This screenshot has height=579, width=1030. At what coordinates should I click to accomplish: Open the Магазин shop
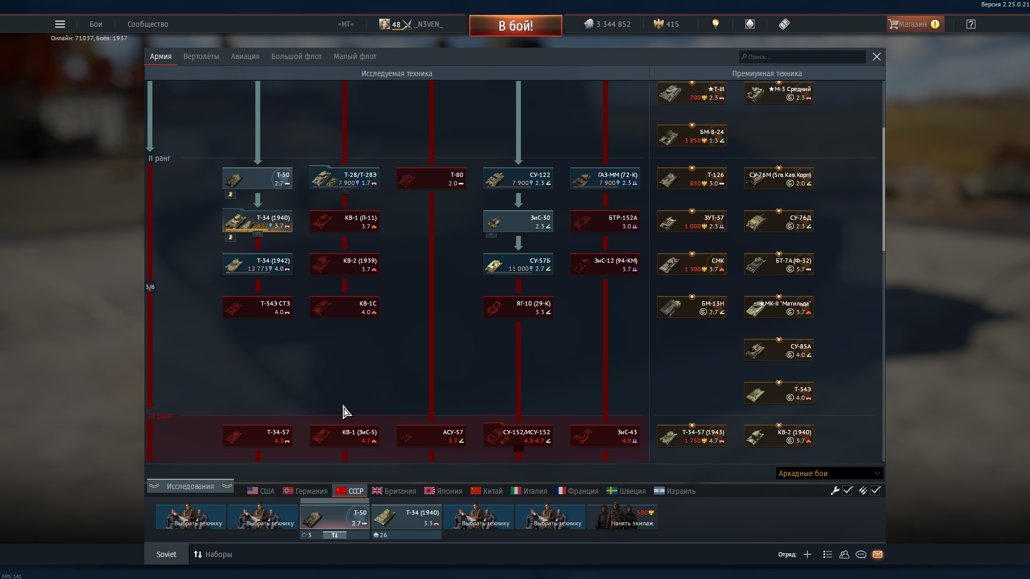915,24
